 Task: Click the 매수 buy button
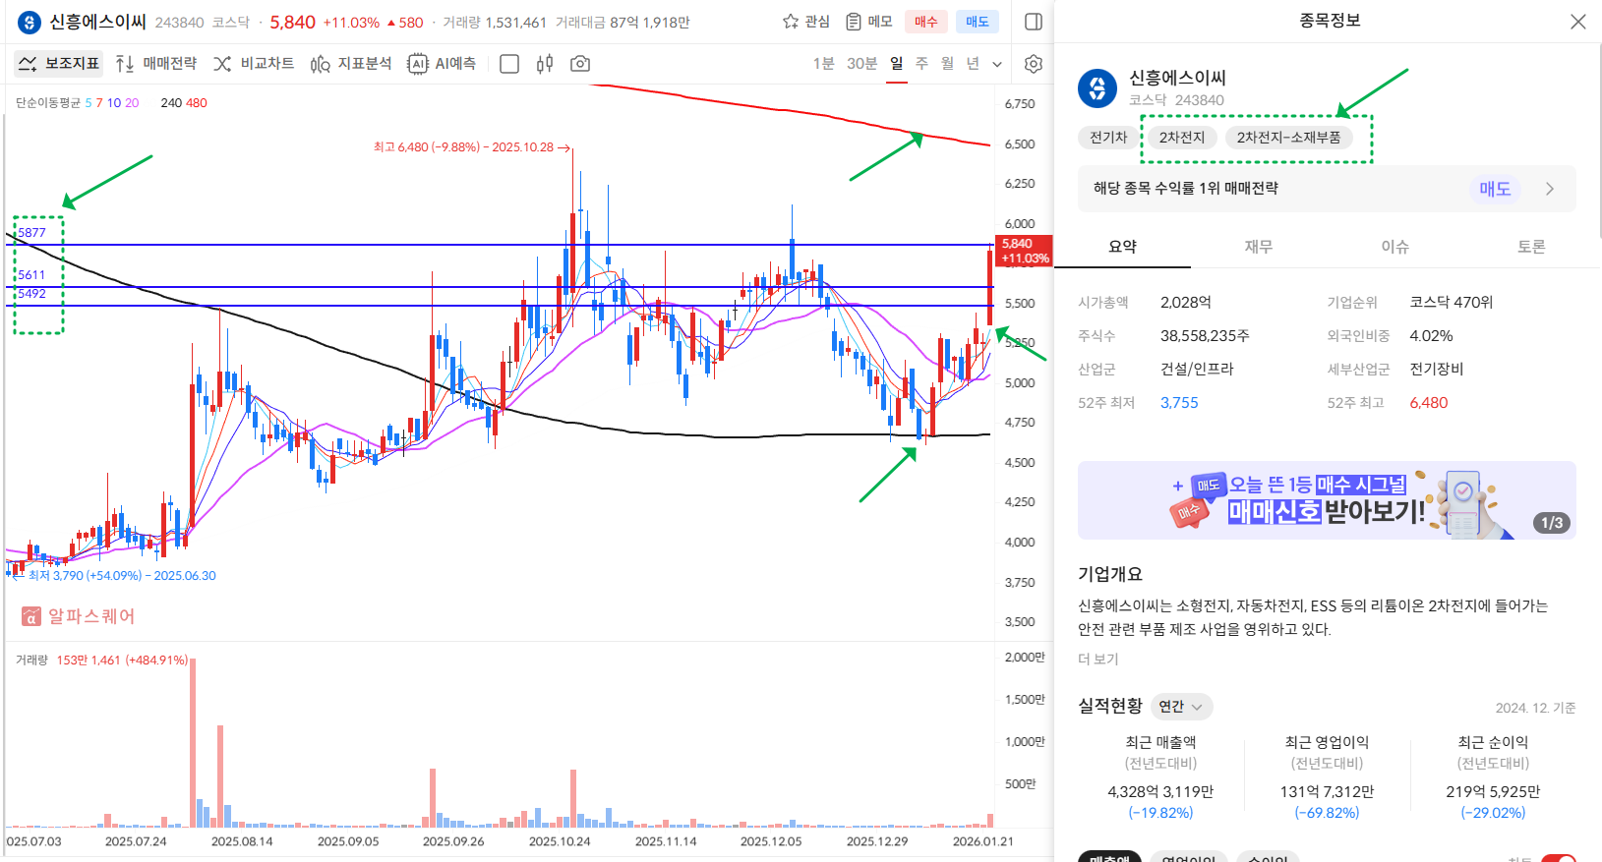click(926, 22)
